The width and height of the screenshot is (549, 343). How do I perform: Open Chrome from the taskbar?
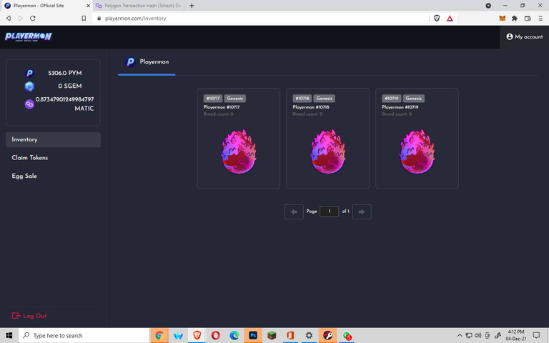(x=159, y=336)
